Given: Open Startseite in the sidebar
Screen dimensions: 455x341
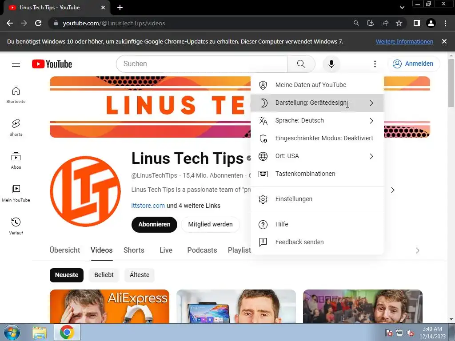Looking at the screenshot, I should pos(16,95).
